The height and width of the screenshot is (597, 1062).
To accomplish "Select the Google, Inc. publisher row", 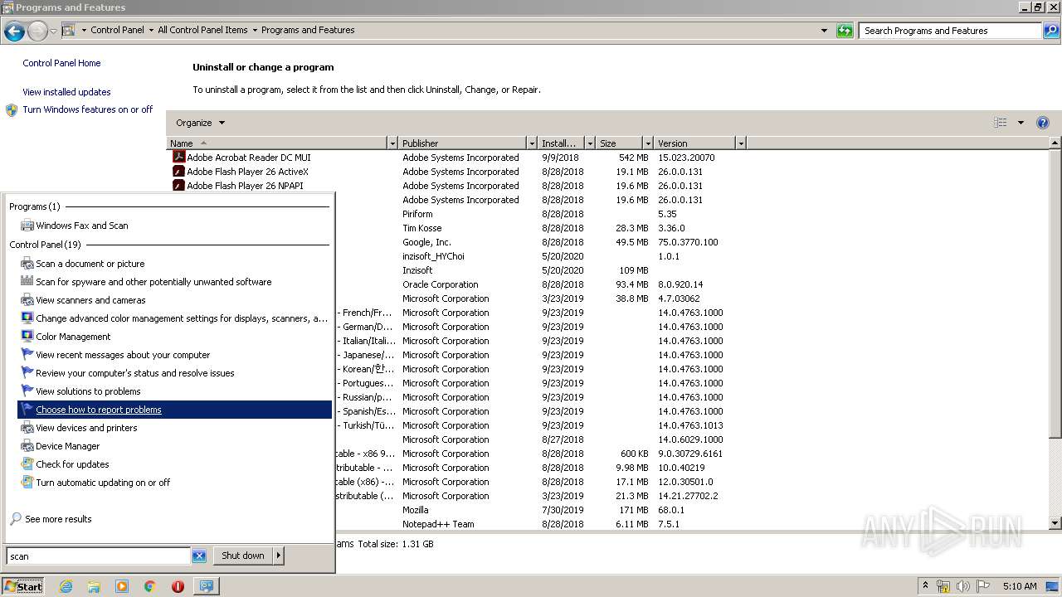I will point(426,242).
